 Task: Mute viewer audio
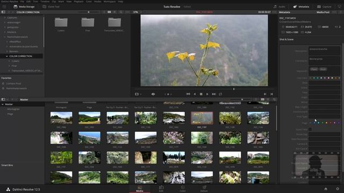153,94
